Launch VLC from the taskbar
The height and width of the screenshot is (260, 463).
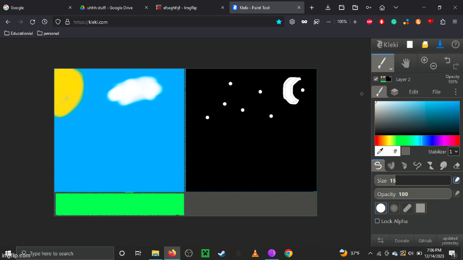coord(255,253)
